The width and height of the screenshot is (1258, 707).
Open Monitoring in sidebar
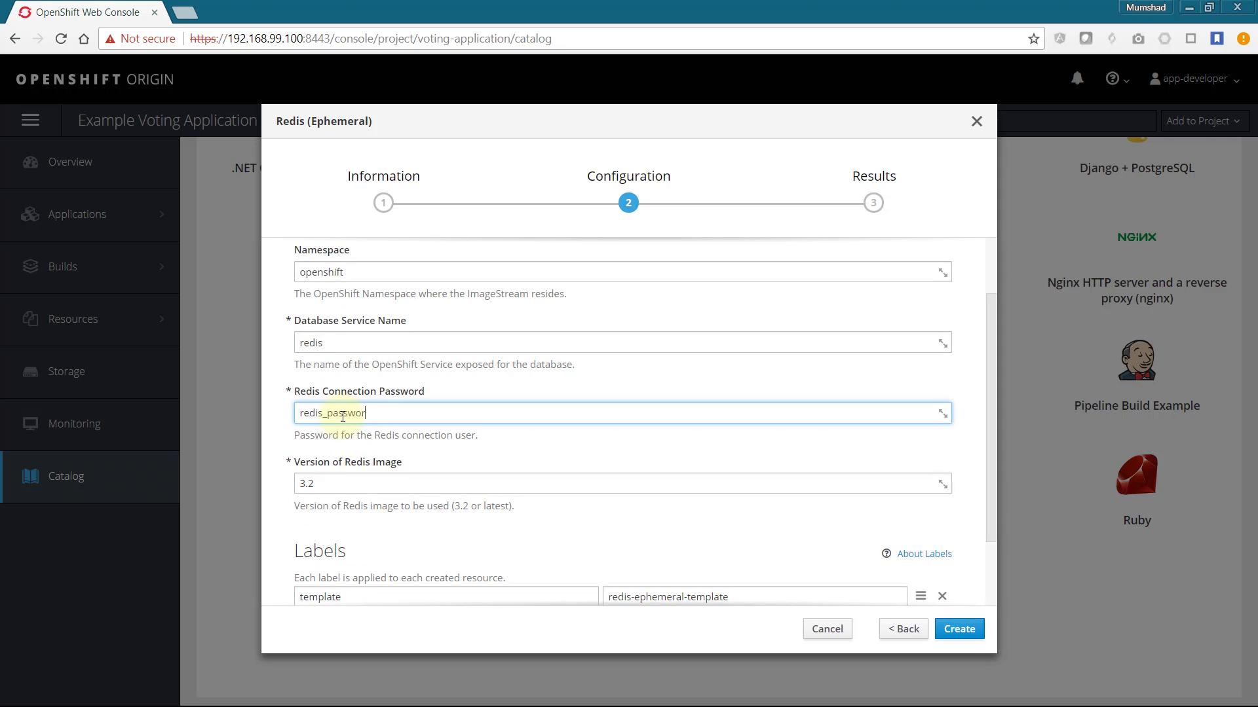click(90, 424)
